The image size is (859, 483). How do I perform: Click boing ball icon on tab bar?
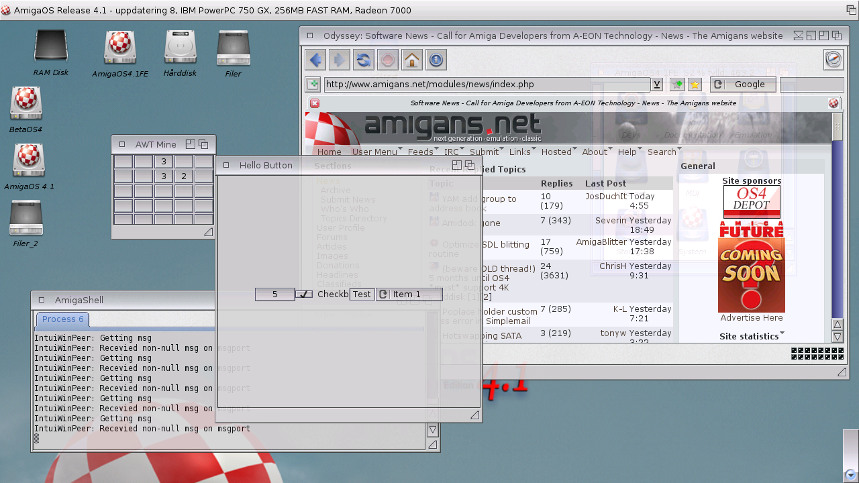[833, 103]
